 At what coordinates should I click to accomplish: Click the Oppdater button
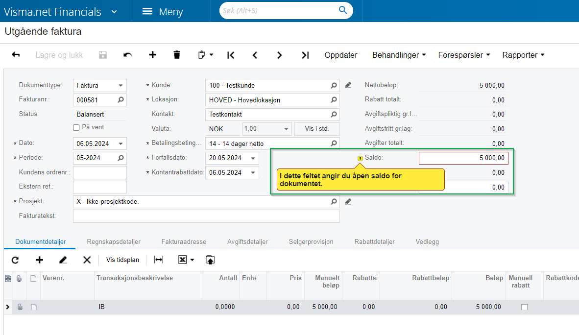pos(341,55)
